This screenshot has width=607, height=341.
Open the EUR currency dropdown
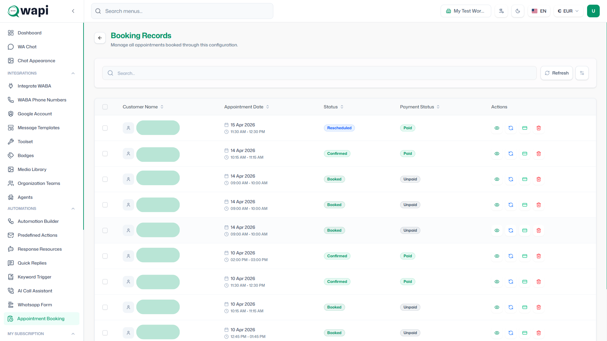568,11
